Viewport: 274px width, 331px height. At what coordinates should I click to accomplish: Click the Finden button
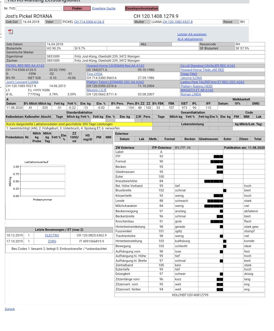tap(77, 8)
